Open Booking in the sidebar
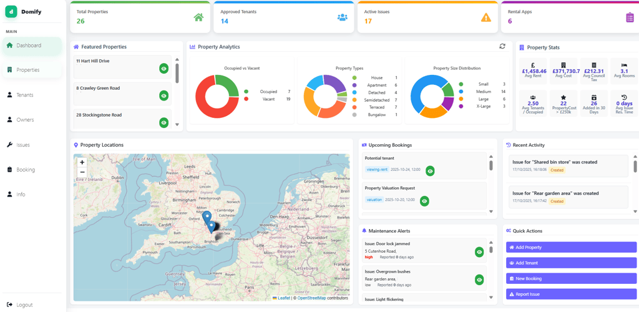 click(32, 170)
